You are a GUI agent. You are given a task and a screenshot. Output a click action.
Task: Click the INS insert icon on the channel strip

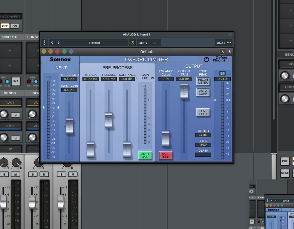click(16, 81)
